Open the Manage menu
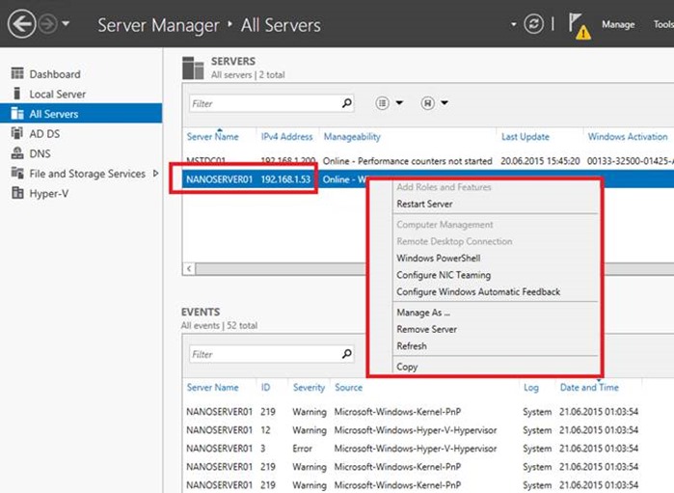Screen dimensions: 674x493 pos(618,24)
